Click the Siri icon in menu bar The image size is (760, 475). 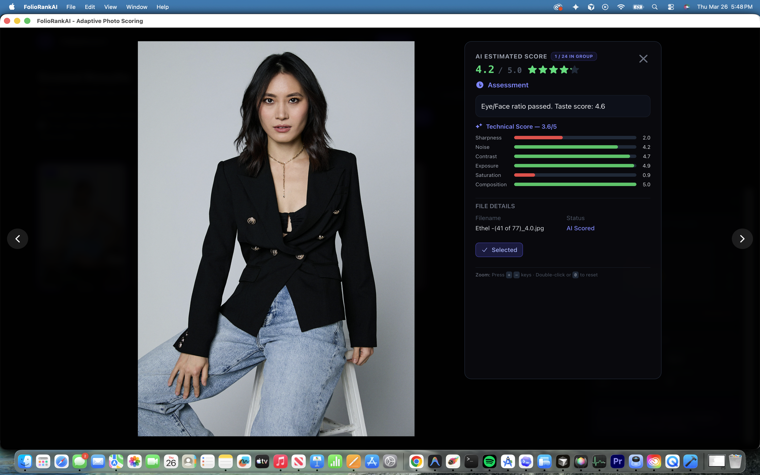[687, 7]
